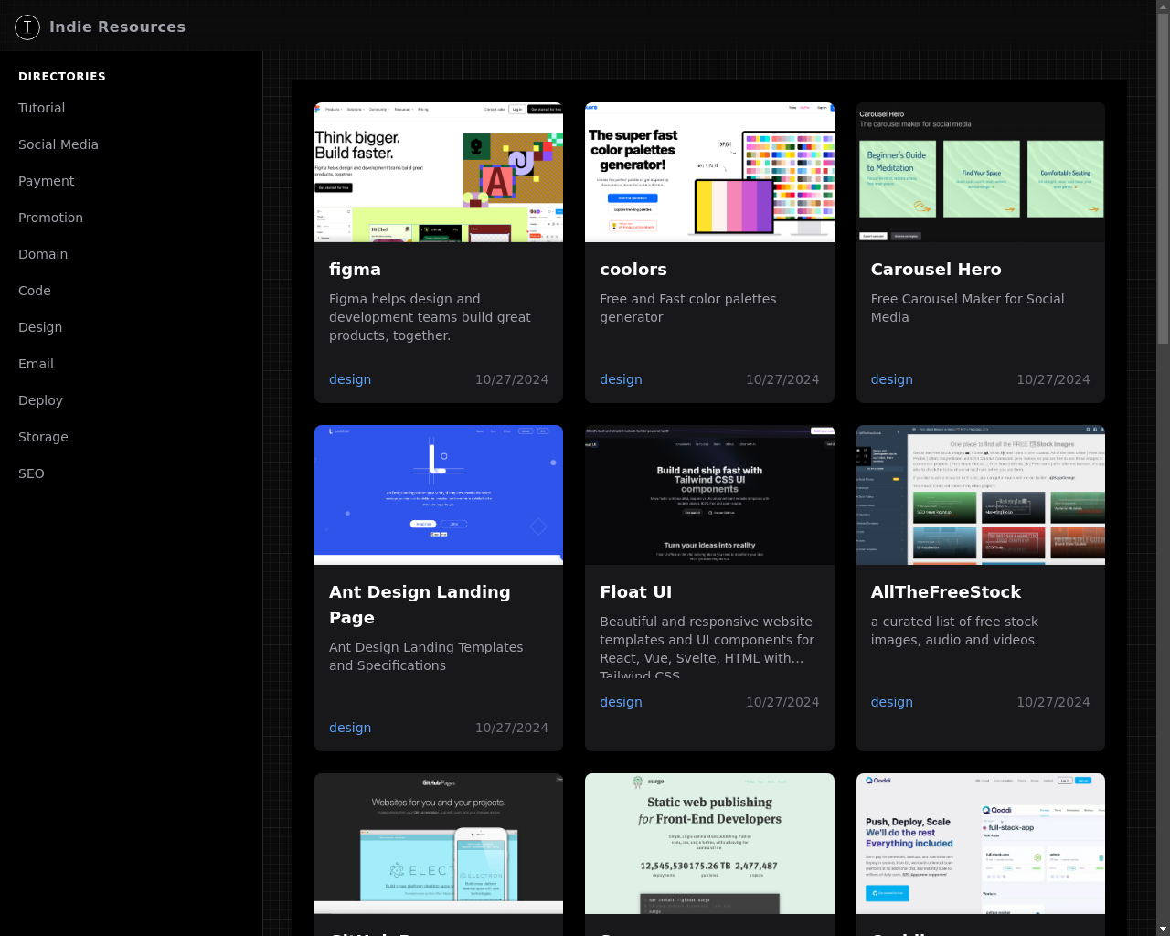Click 'Ant Design Landing Templates and Specifications' text
Image resolution: width=1170 pixels, height=936 pixels.
click(426, 656)
